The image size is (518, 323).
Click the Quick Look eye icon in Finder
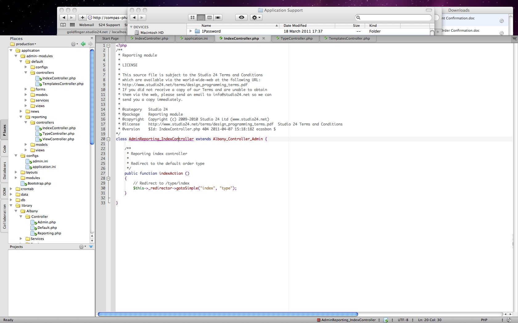tap(241, 18)
